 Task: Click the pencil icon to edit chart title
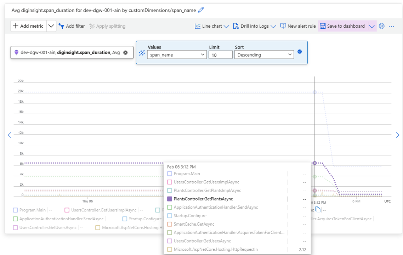tap(201, 10)
